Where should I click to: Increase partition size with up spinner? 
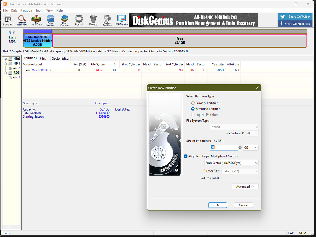pos(240,146)
